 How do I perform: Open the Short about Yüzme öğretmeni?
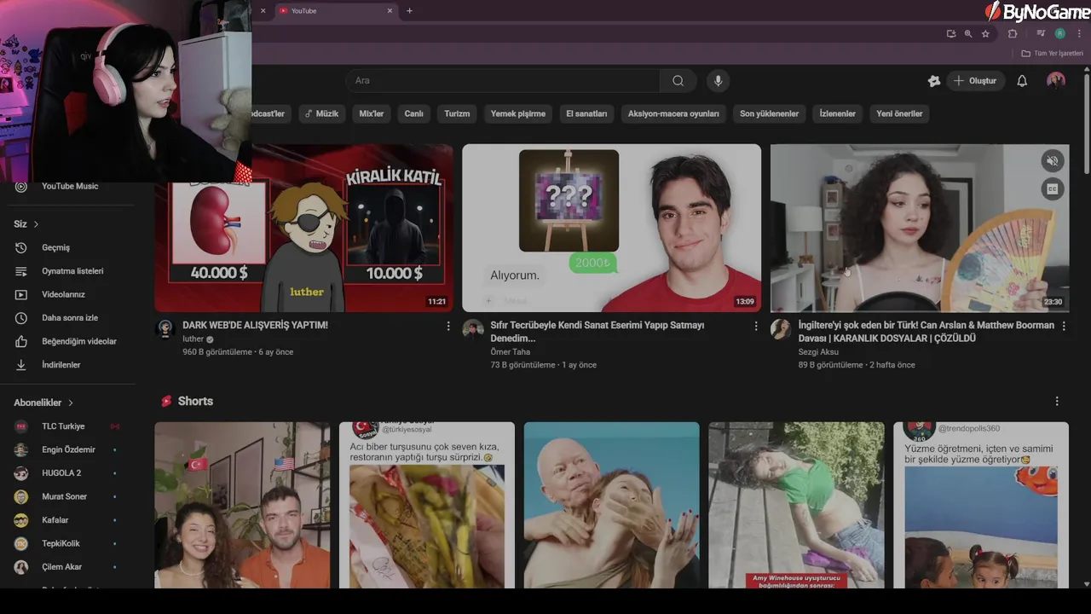tap(981, 505)
